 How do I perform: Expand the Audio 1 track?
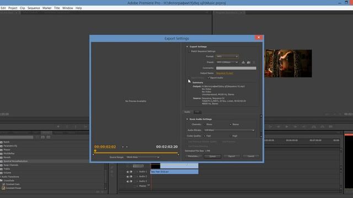click(137, 172)
